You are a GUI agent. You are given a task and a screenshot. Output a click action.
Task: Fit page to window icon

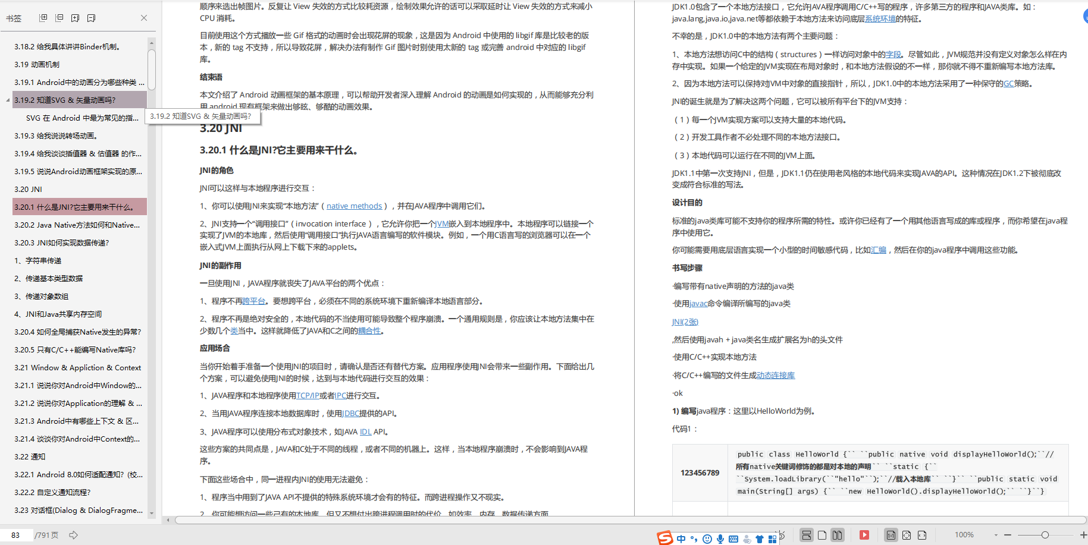point(907,535)
